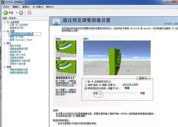Click the 3D preview image
This screenshot has width=178, height=127.
coord(117,58)
